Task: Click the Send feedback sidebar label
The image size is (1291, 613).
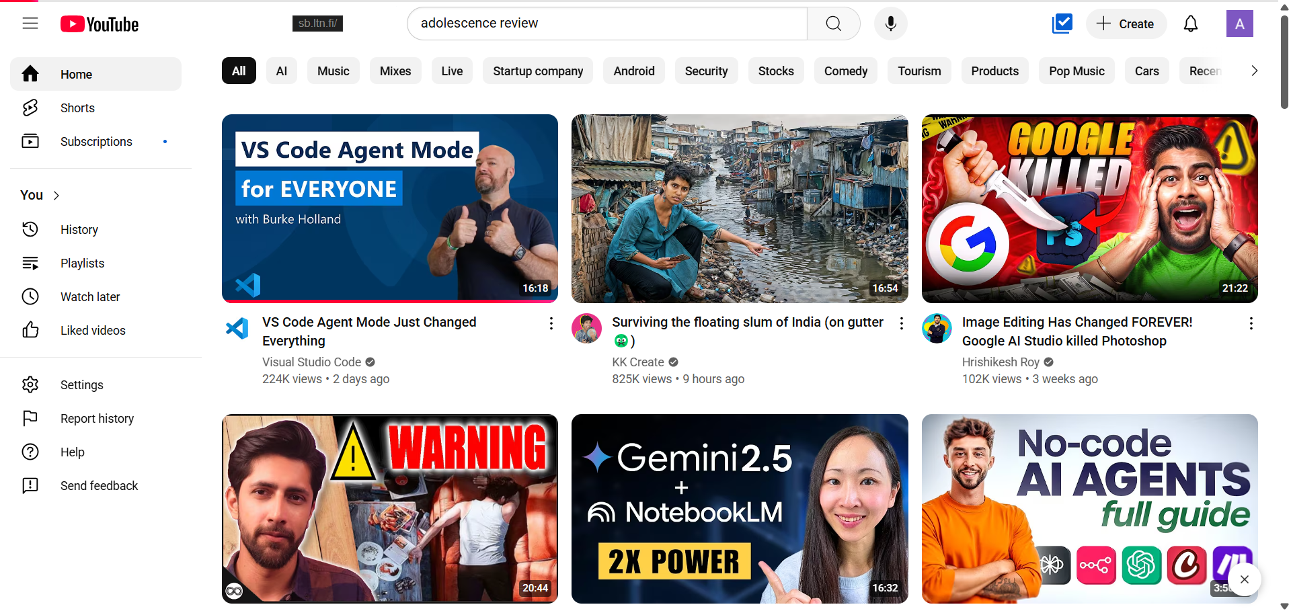Action: [x=100, y=486]
